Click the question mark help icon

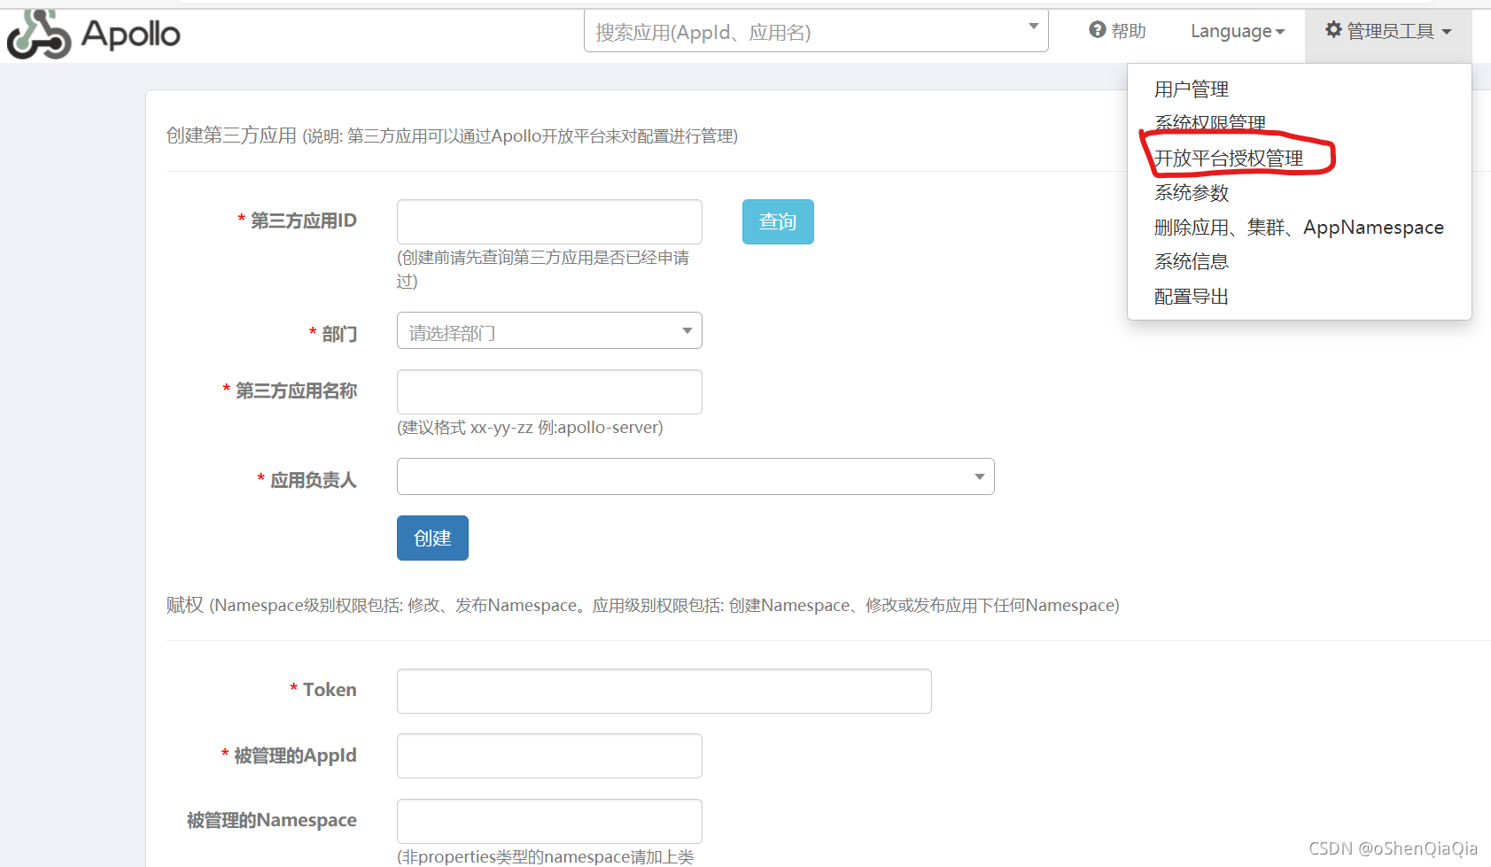[x=1096, y=29]
